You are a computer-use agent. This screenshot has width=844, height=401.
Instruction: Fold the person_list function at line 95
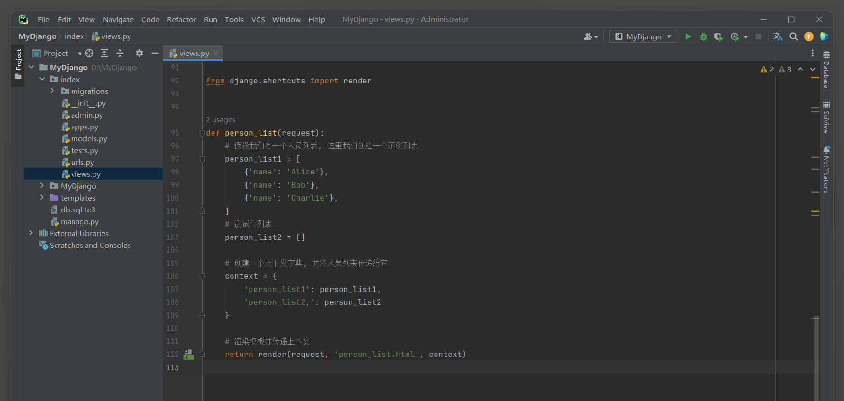(202, 133)
